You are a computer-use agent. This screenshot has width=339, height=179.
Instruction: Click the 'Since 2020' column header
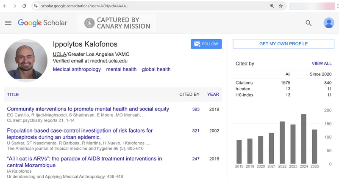click(320, 74)
